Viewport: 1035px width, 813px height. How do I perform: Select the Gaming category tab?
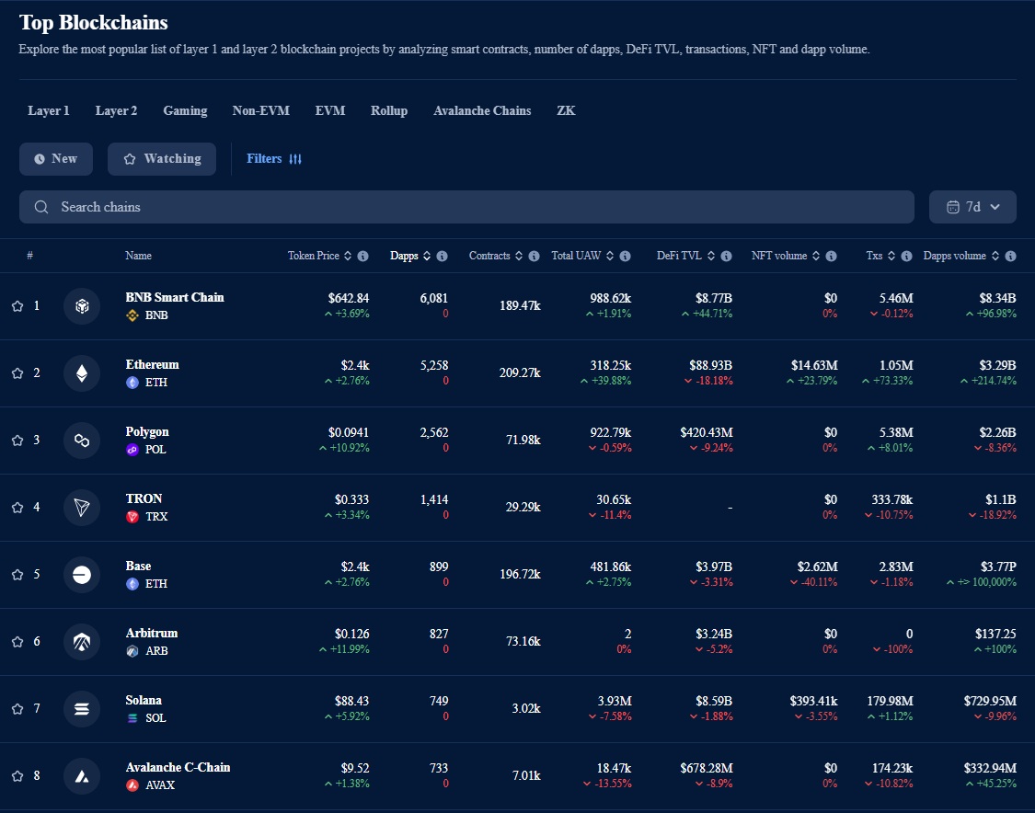(x=186, y=111)
